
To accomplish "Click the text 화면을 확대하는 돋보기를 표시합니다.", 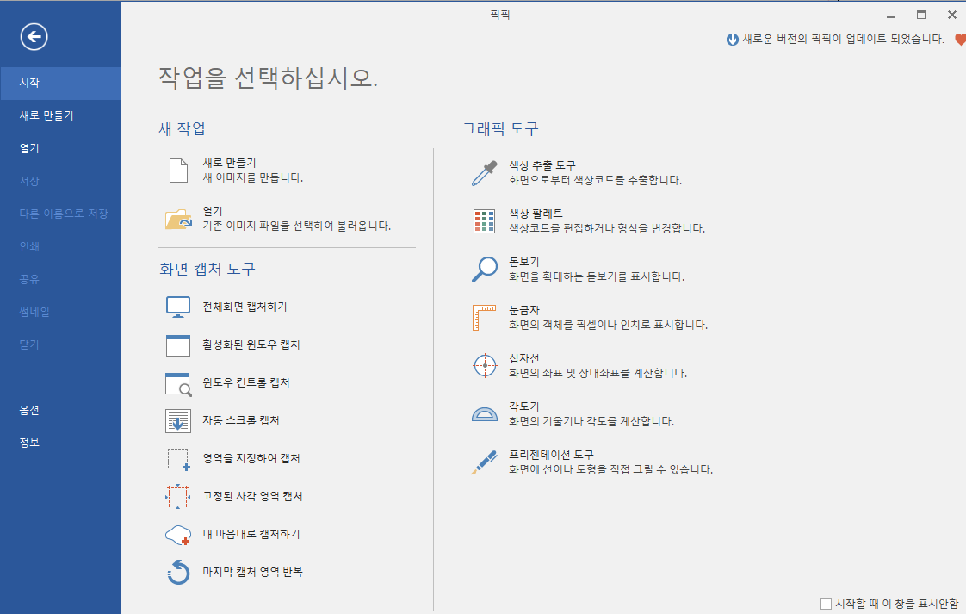I will [597, 276].
